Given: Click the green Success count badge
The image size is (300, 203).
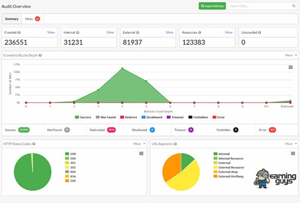Looking at the screenshot, I should [x=24, y=130].
